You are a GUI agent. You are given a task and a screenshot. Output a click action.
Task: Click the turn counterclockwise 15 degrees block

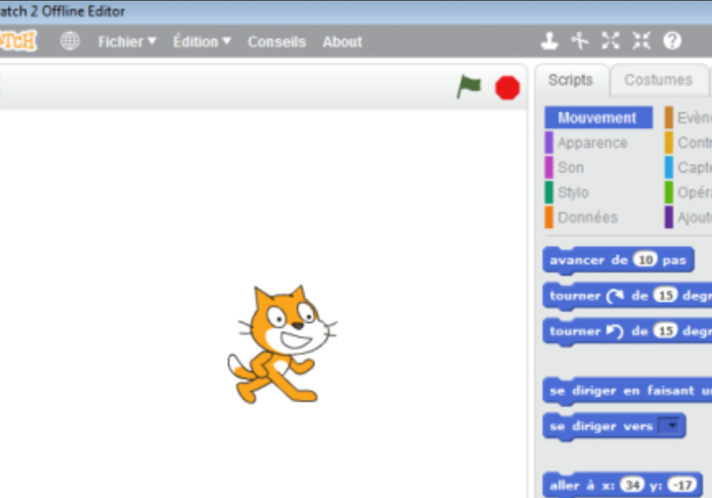coord(627,332)
